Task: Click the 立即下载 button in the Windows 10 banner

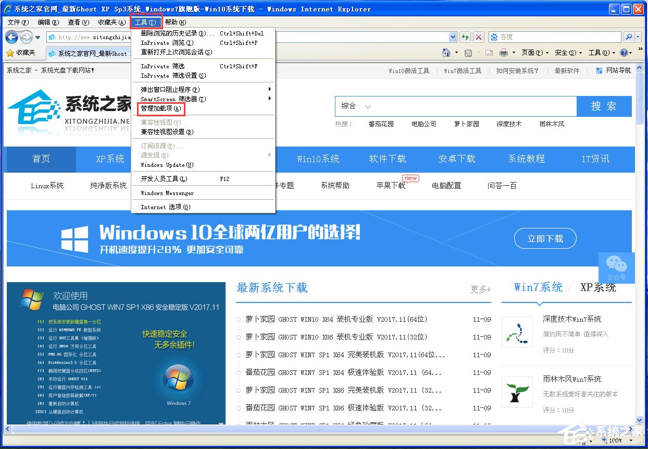Action: click(545, 237)
